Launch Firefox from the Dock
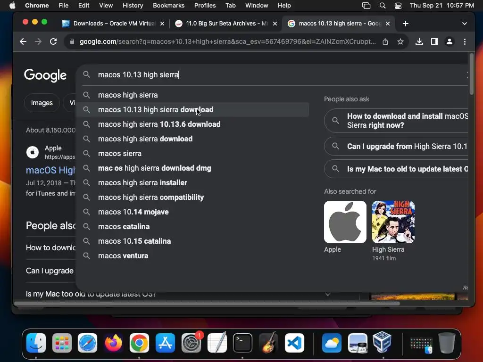The width and height of the screenshot is (483, 362). [x=113, y=343]
